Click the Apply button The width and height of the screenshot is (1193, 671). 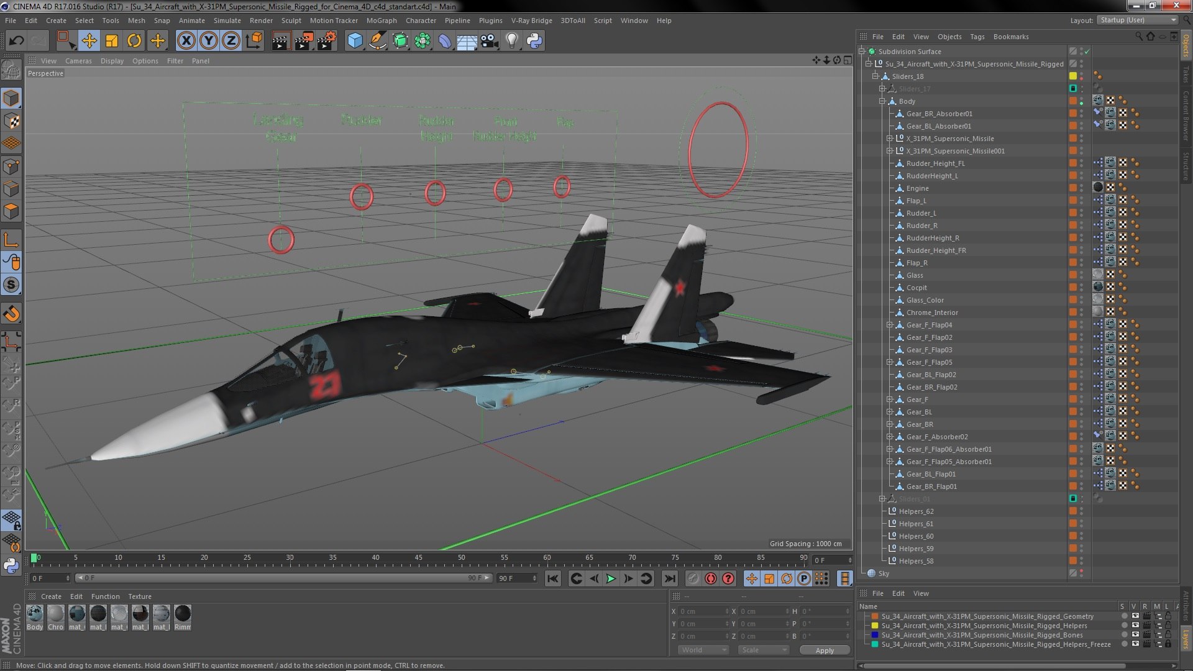[x=825, y=650]
